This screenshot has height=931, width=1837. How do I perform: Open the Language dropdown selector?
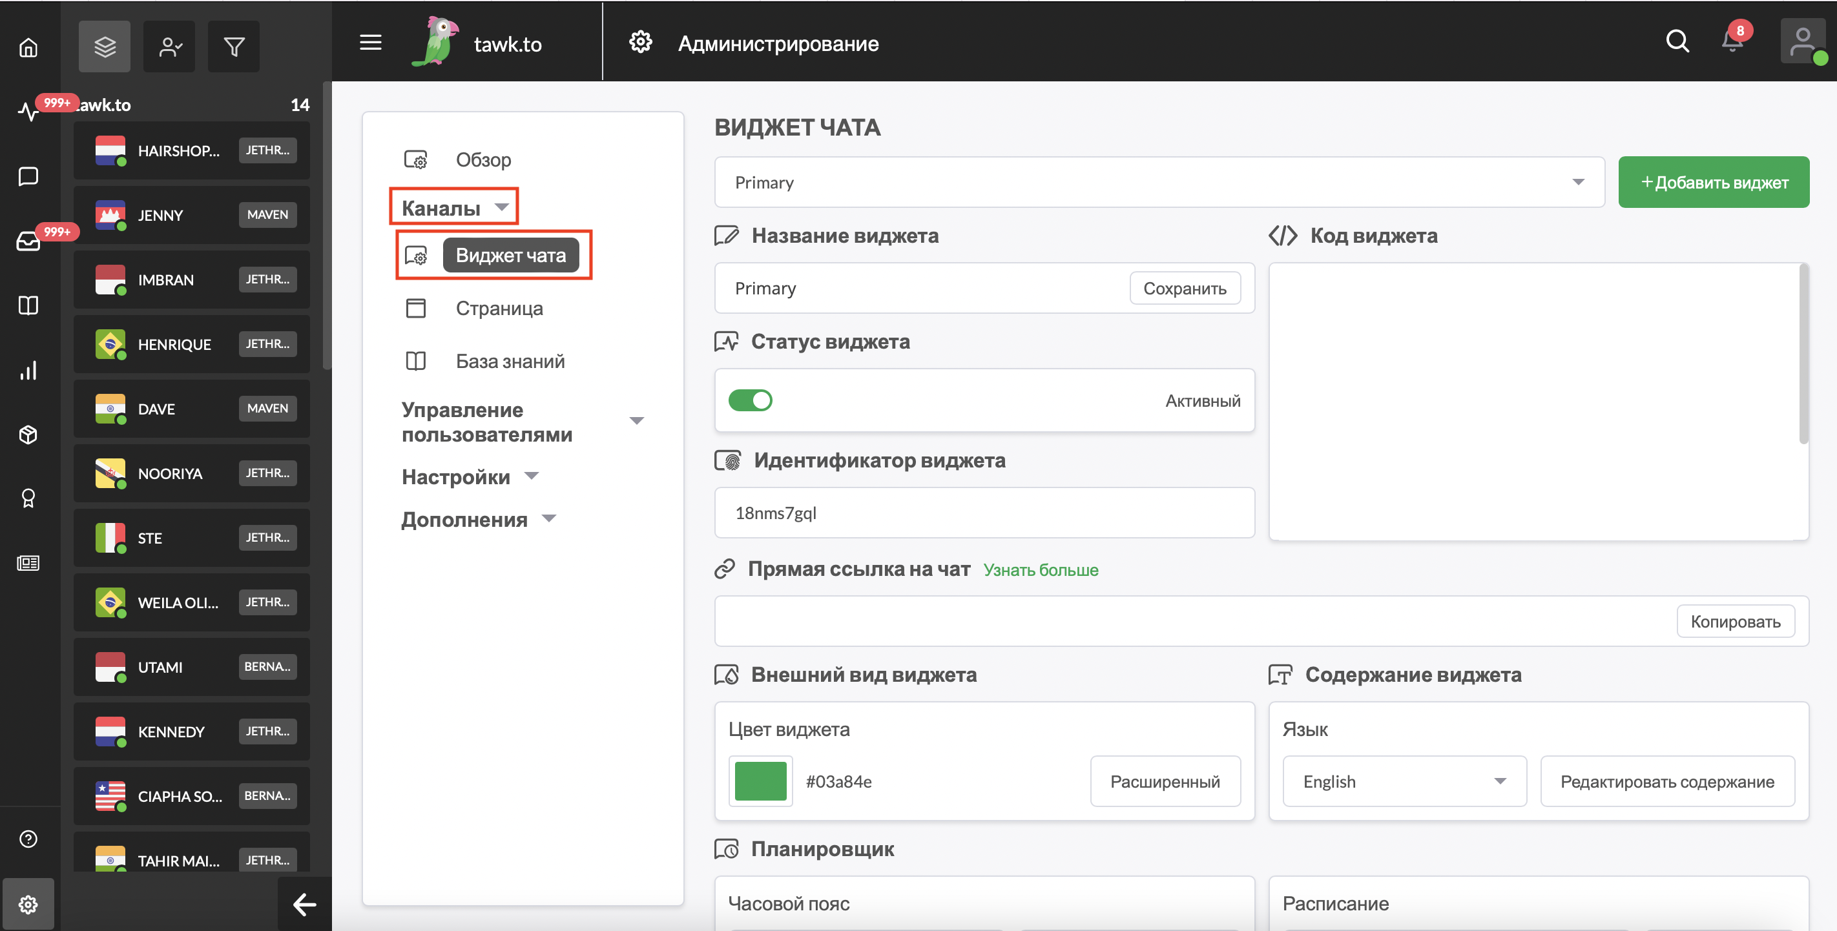coord(1404,780)
